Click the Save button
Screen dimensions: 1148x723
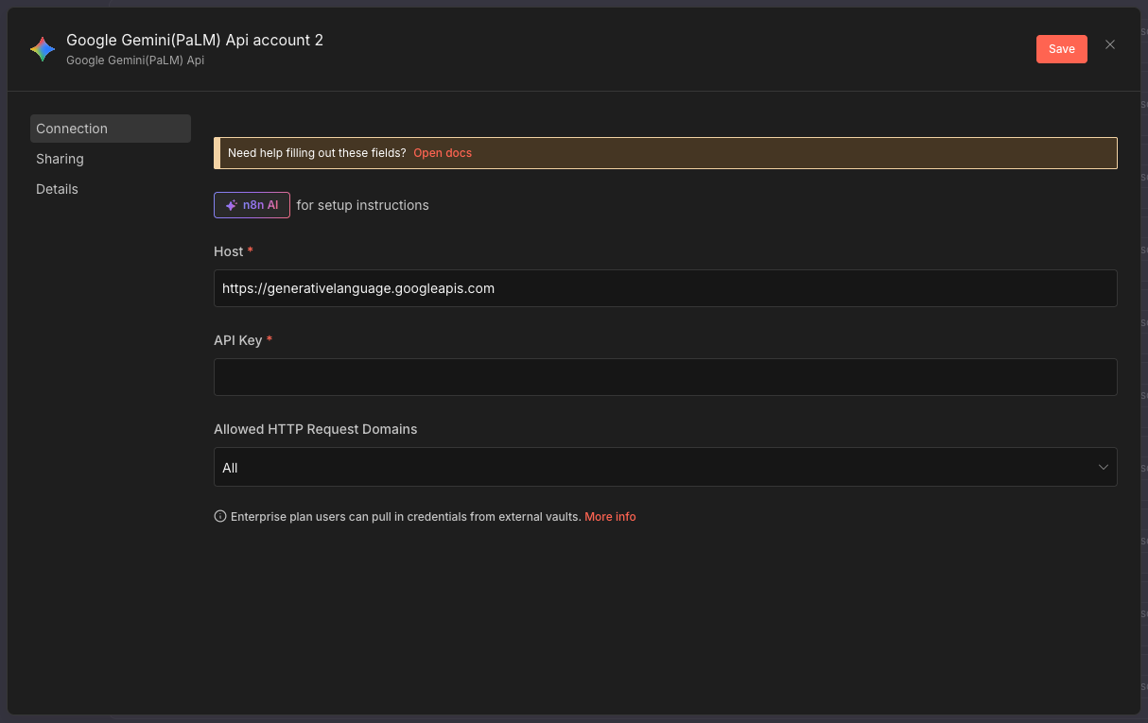point(1061,48)
